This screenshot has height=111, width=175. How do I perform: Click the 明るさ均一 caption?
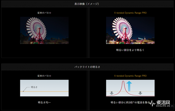pyautogui.click(x=44, y=102)
